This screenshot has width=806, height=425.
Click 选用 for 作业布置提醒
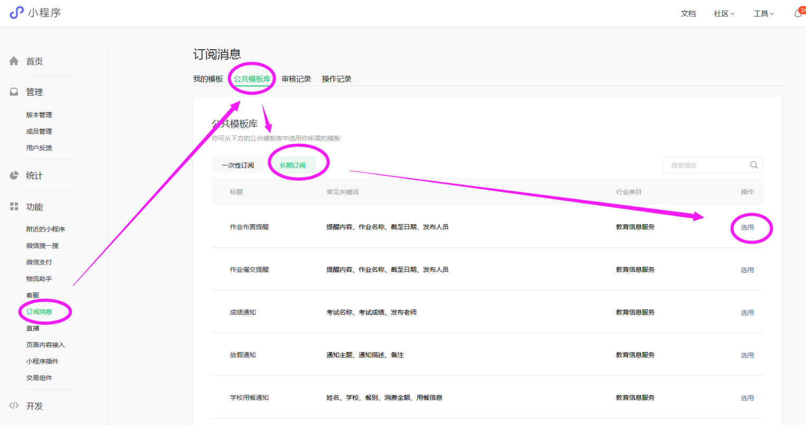pos(747,227)
